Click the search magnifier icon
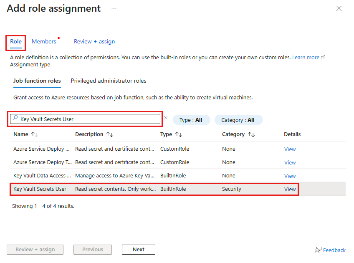Screen dimensions: 354x263 tap(14, 119)
